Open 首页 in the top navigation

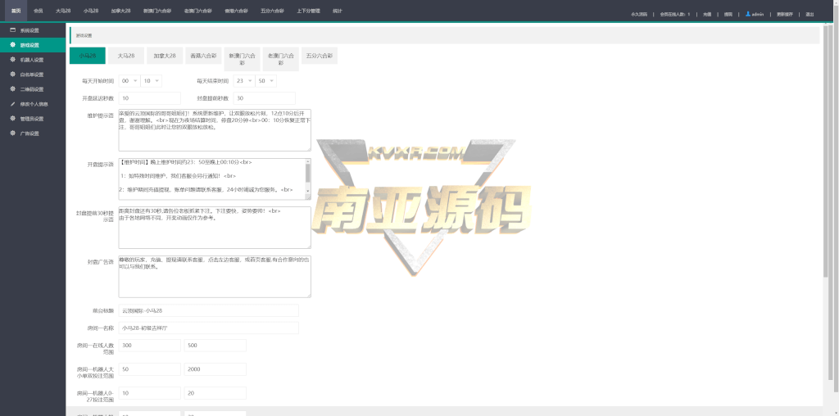(x=16, y=11)
